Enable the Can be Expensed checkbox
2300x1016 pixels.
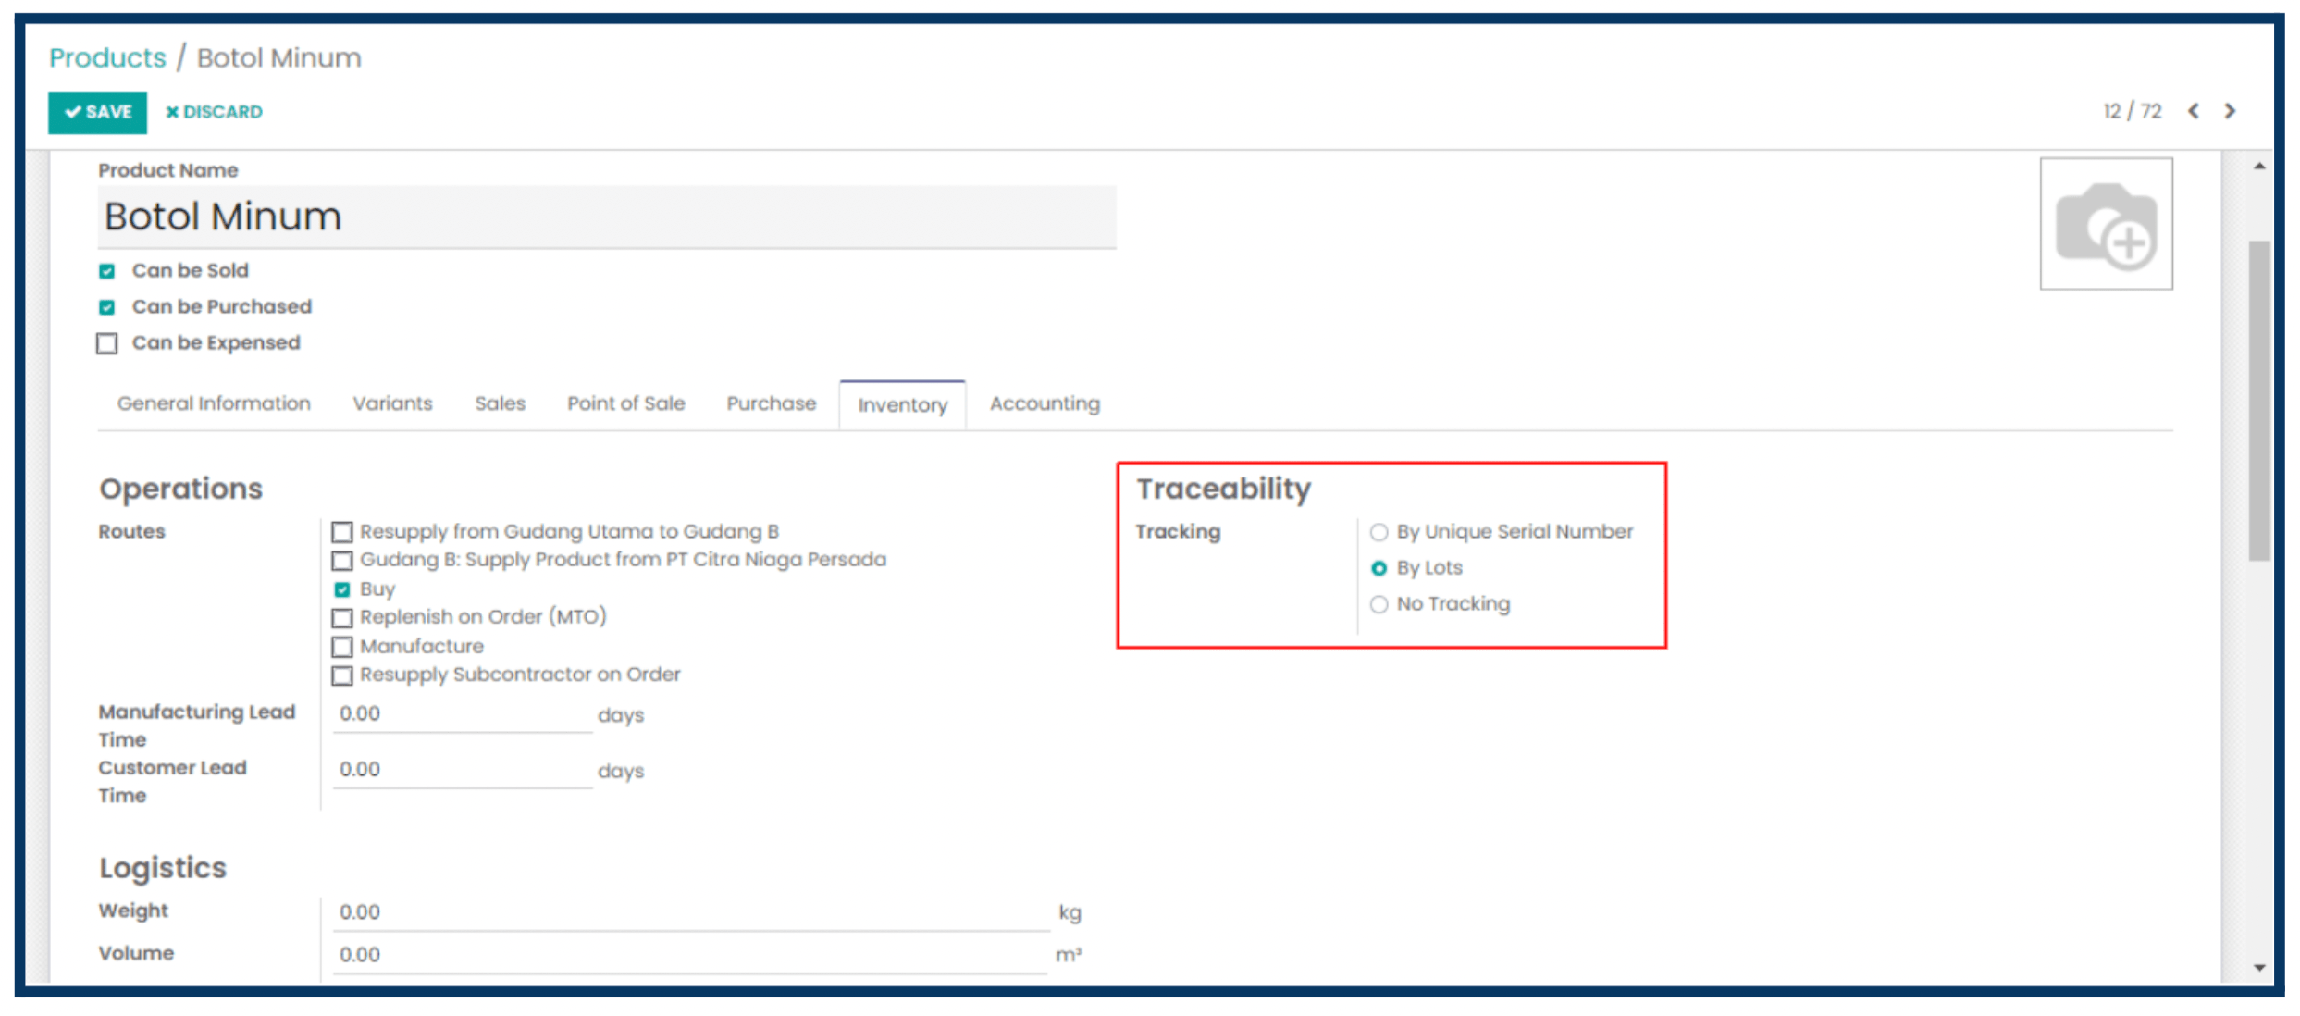click(x=107, y=343)
